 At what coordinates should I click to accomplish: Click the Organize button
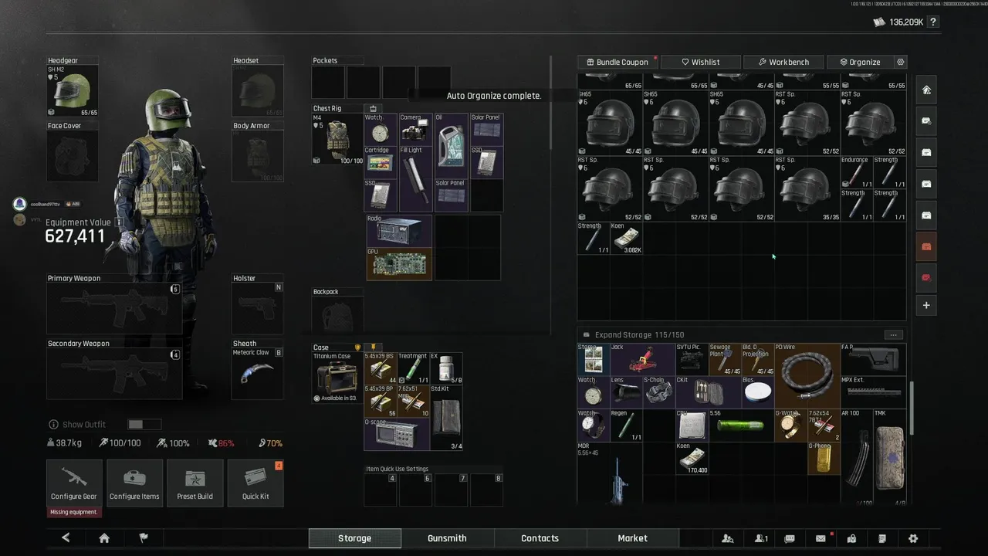[859, 62]
